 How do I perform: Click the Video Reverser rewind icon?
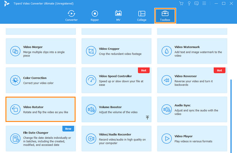point(167,80)
